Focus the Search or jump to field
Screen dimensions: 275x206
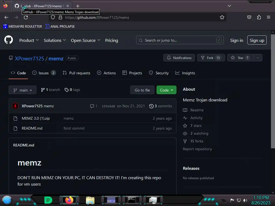180,40
